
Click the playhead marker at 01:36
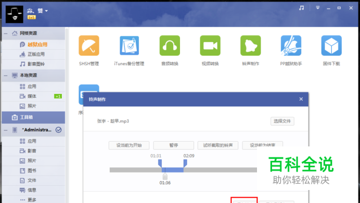pyautogui.click(x=165, y=176)
